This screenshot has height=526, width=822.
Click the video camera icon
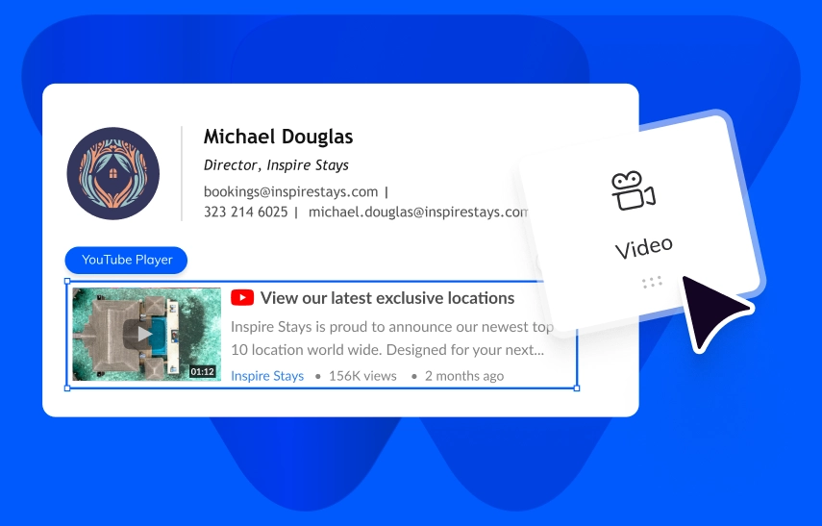pos(633,190)
